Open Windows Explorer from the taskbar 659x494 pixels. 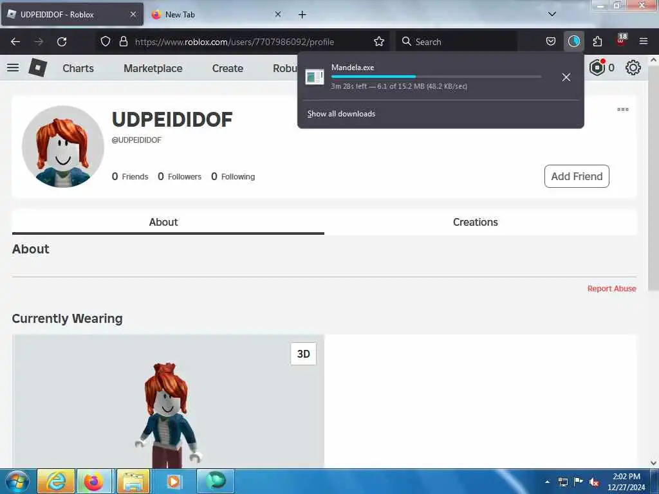point(133,481)
